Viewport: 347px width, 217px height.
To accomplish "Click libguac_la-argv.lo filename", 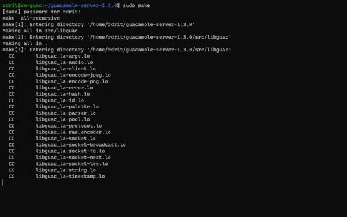I will [63, 56].
